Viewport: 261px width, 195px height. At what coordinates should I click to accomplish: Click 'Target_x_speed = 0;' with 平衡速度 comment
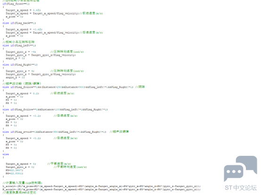coord(38,164)
